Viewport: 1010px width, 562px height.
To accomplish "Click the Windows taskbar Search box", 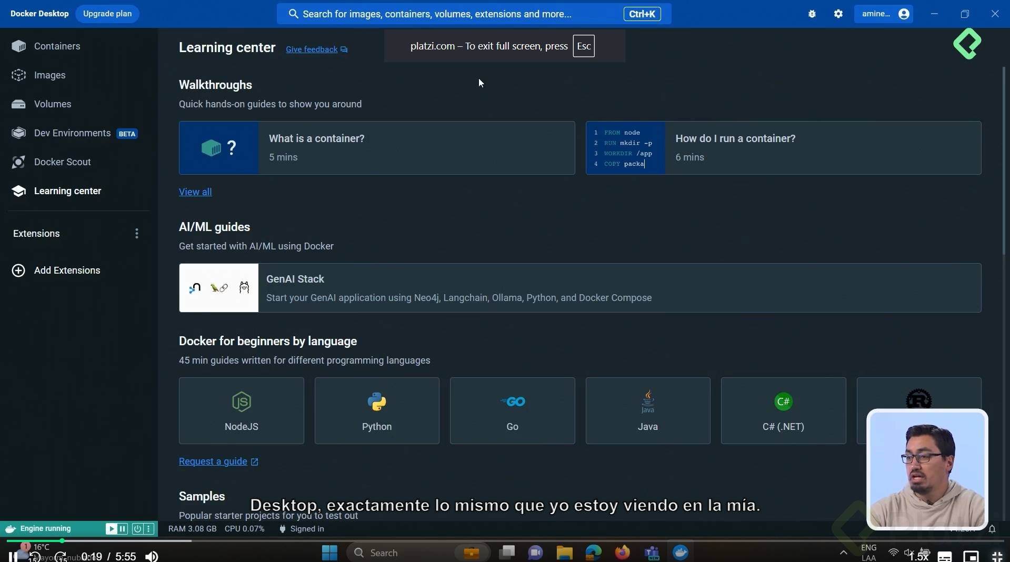I will click(x=418, y=553).
